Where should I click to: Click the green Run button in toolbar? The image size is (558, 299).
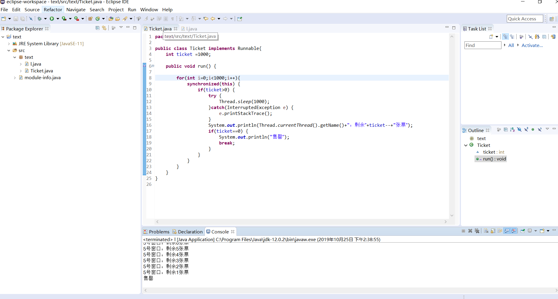(x=52, y=19)
